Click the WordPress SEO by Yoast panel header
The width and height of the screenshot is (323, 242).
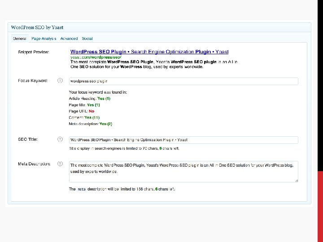point(159,27)
